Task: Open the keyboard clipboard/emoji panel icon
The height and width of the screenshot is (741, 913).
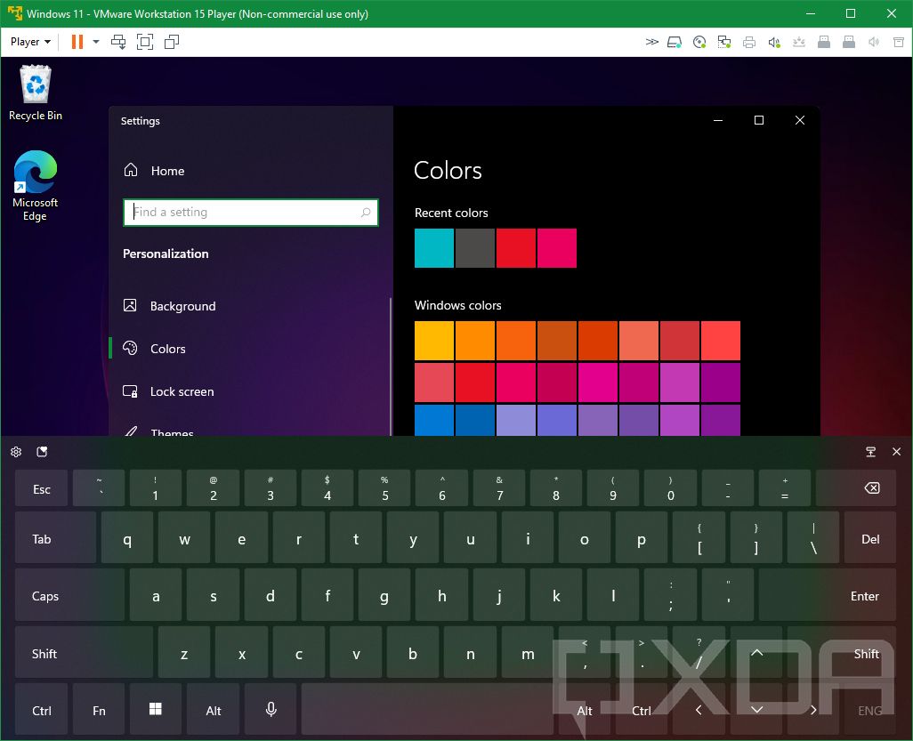Action: click(42, 452)
